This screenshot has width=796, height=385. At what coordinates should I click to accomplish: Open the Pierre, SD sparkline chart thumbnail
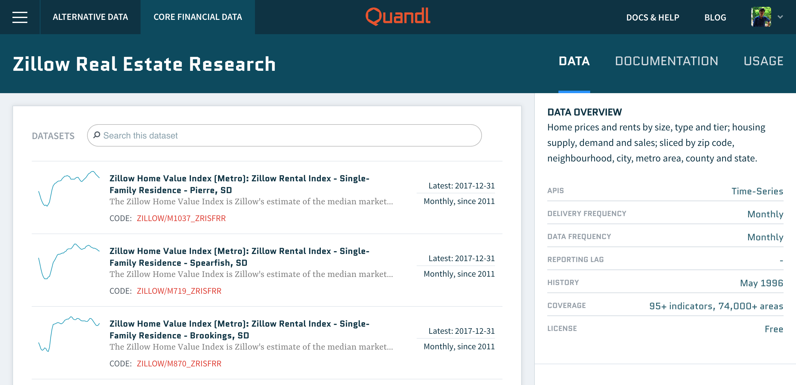[x=69, y=188]
